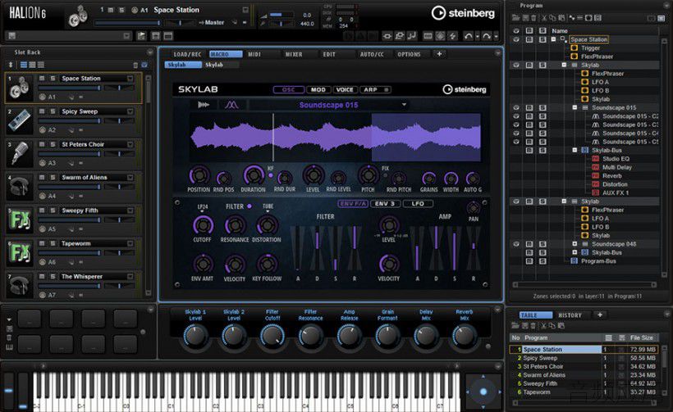The width and height of the screenshot is (673, 412).
Task: Solo the Tapeworm slot
Action: [53, 243]
